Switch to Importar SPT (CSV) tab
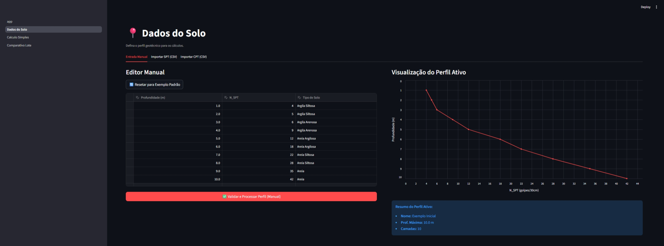Screen dimensions: 664x246 click(x=164, y=57)
